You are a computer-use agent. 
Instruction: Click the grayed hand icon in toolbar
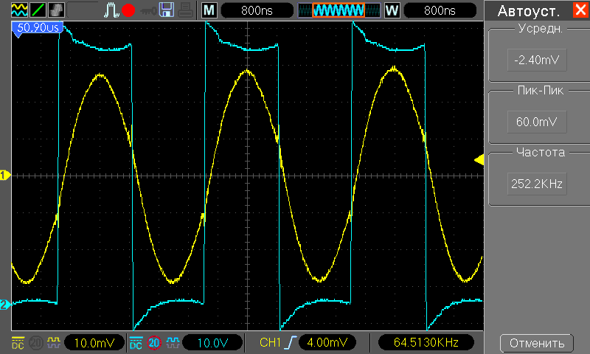(x=56, y=11)
